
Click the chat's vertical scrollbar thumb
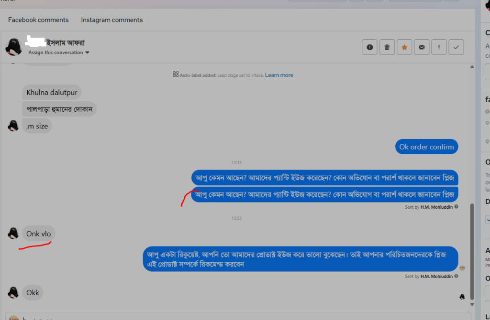coord(472,248)
